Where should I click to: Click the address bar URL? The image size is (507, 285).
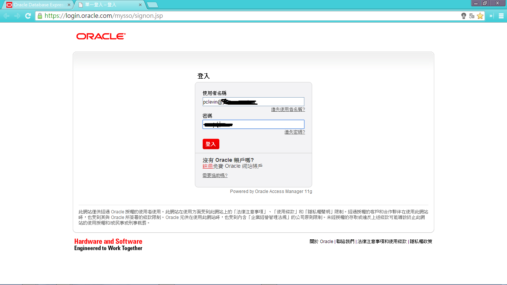pyautogui.click(x=104, y=16)
